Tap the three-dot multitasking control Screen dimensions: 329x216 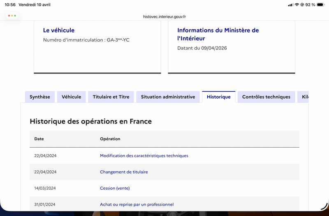(x=12, y=16)
